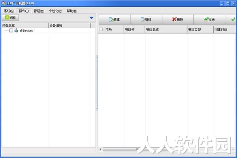Click the 发送 send button
The width and height of the screenshot is (237, 158).
coord(210,19)
